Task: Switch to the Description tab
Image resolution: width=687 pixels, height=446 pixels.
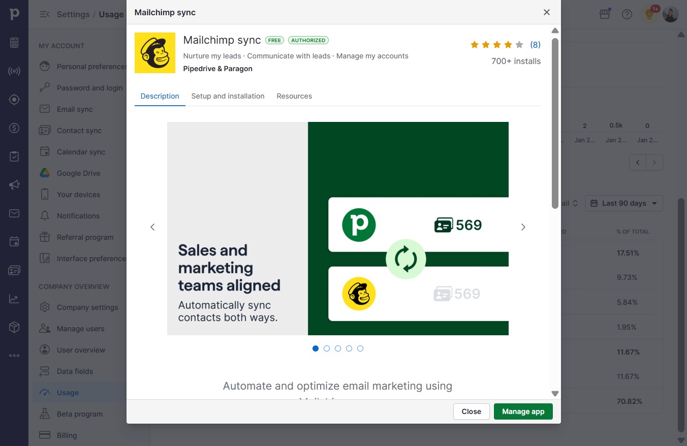Action: (160, 96)
